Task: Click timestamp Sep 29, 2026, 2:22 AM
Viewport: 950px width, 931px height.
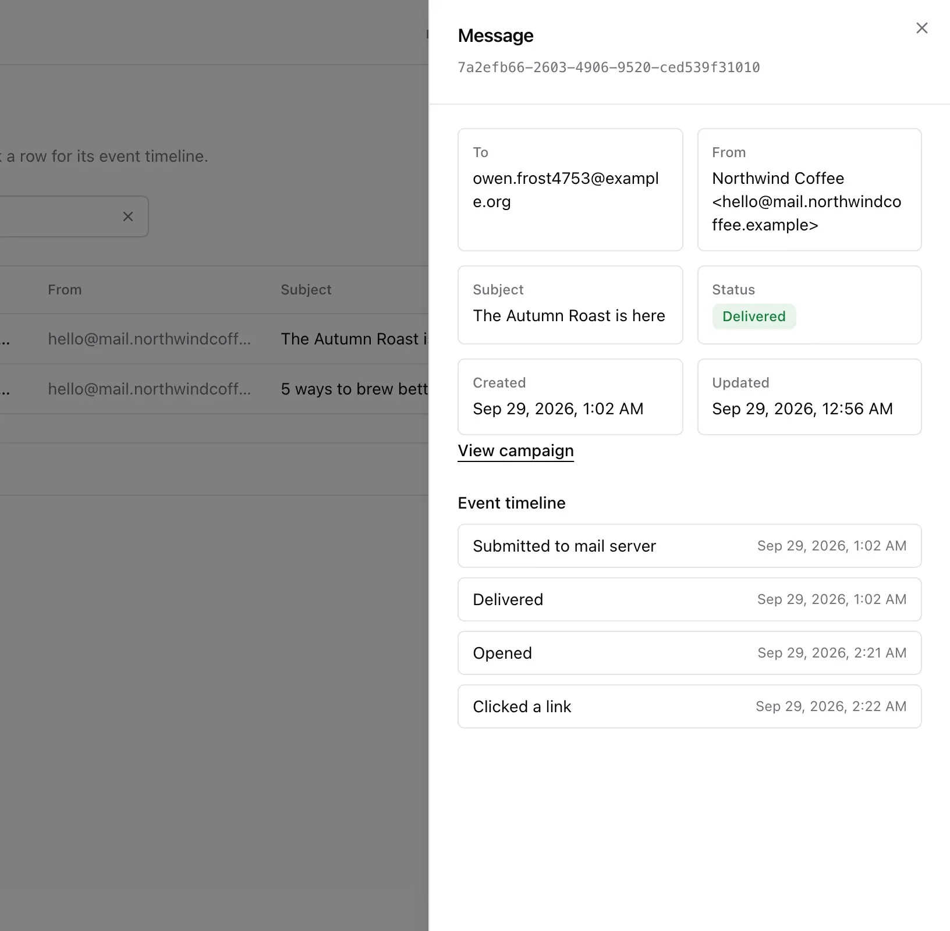Action: pyautogui.click(x=831, y=706)
